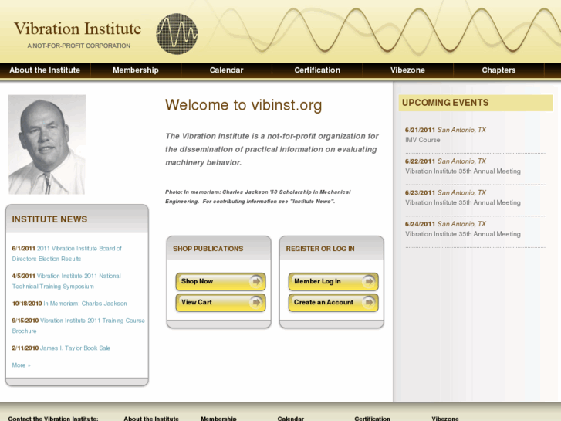Click the photo caption mentioning Charles Jackson
This screenshot has height=421, width=561.
(x=258, y=197)
